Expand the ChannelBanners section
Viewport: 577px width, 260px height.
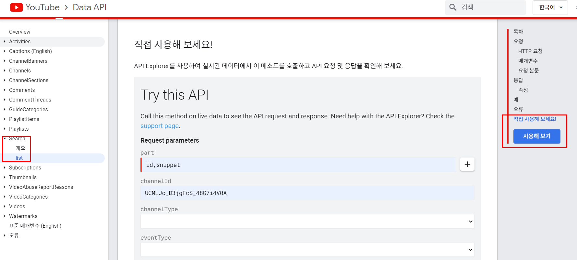coord(5,61)
